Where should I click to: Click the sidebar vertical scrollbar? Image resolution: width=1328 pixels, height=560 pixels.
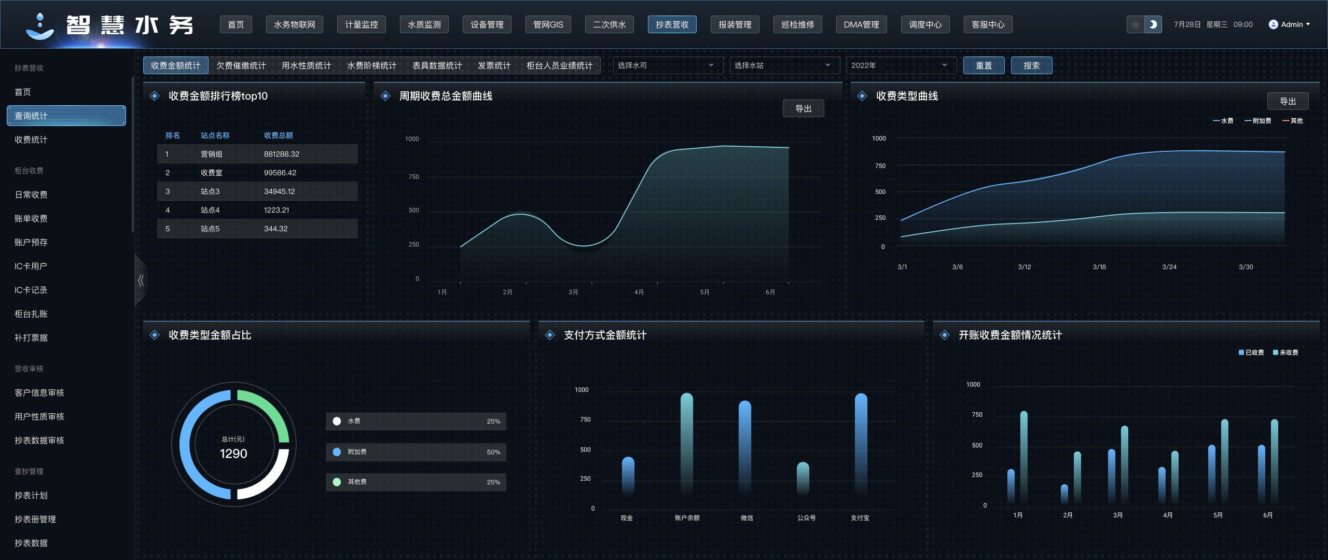133,155
